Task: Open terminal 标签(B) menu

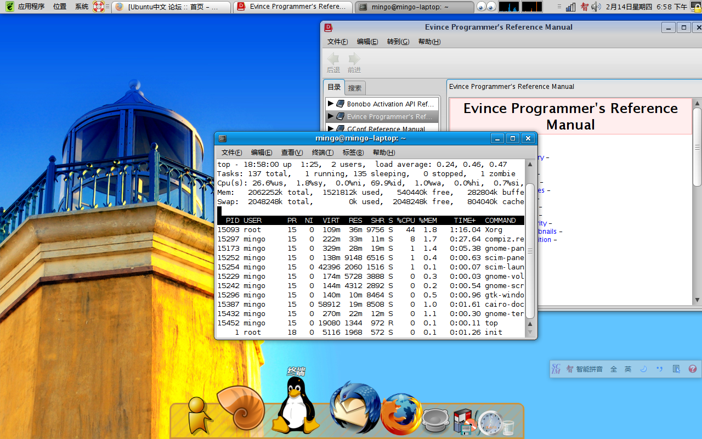Action: (x=353, y=153)
